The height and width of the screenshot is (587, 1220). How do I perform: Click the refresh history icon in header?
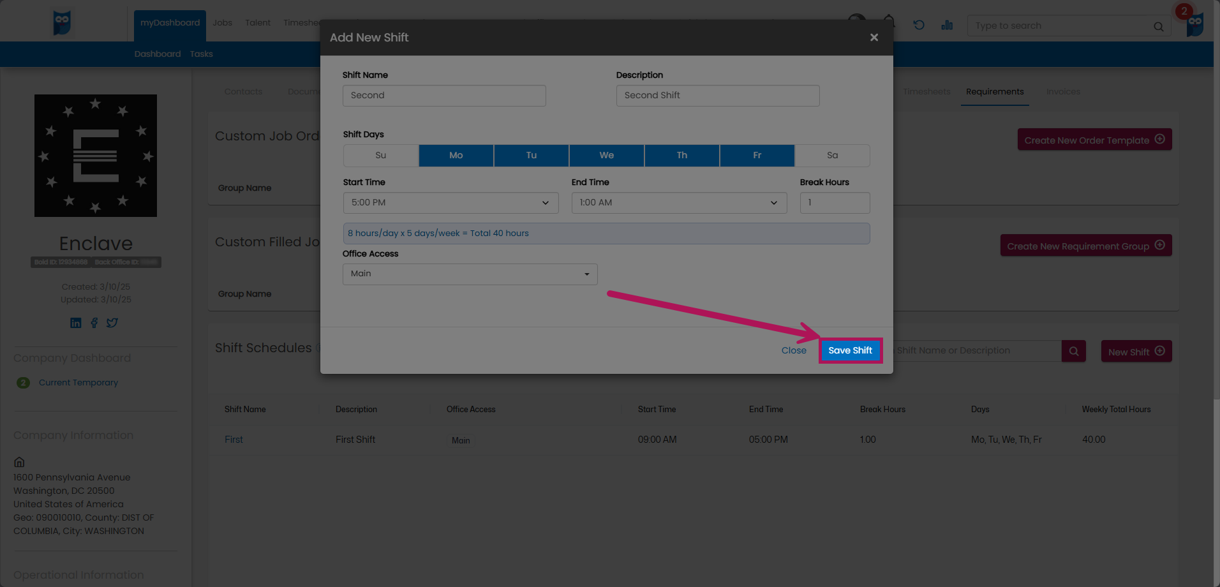click(919, 25)
